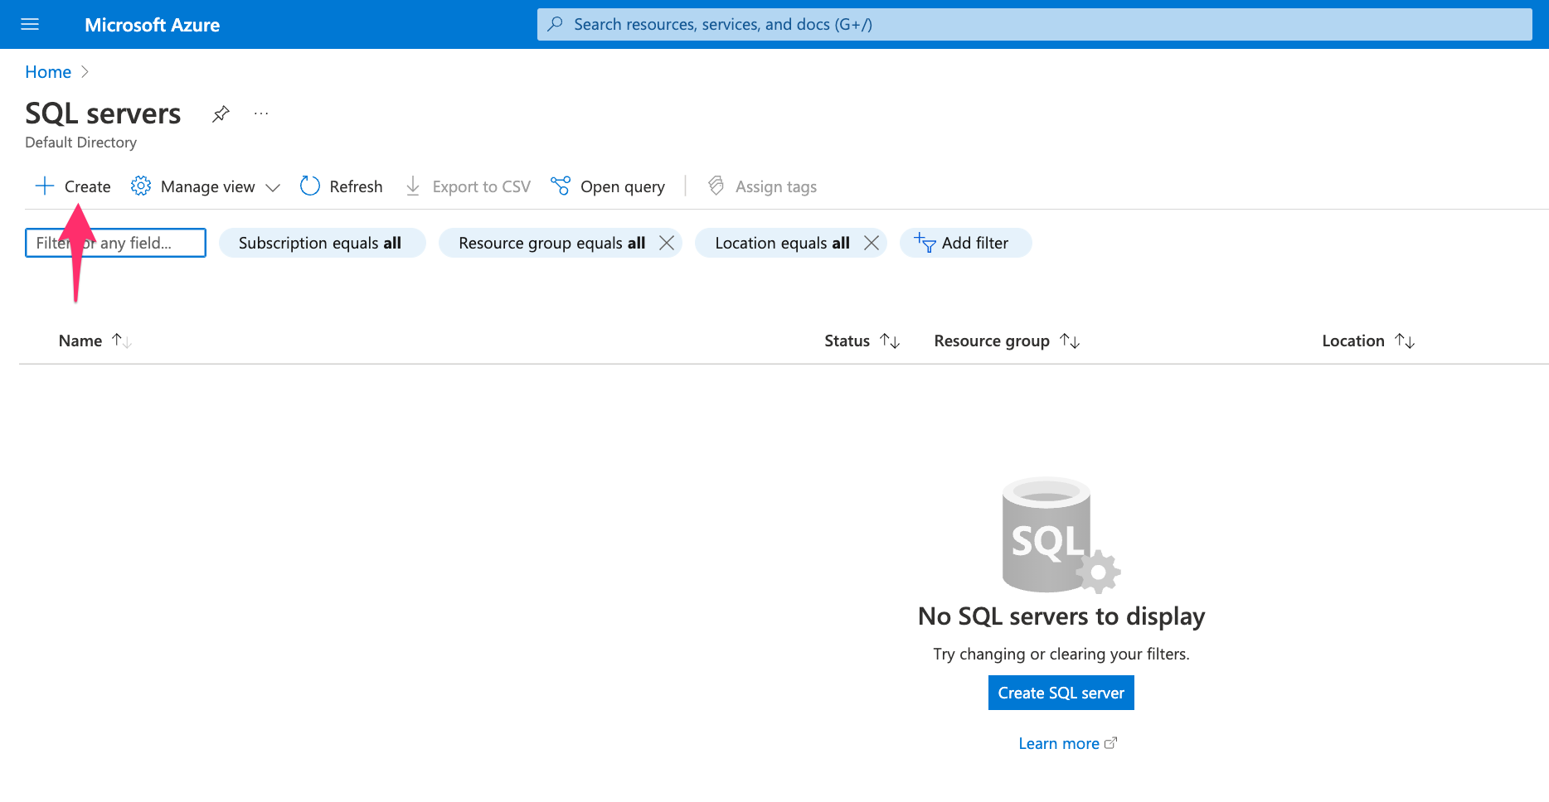1549x802 pixels.
Task: Click the breadcrumb chevron after Home
Action: click(x=85, y=72)
